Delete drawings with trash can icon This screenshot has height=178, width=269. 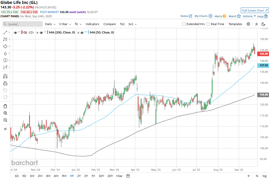(5, 106)
